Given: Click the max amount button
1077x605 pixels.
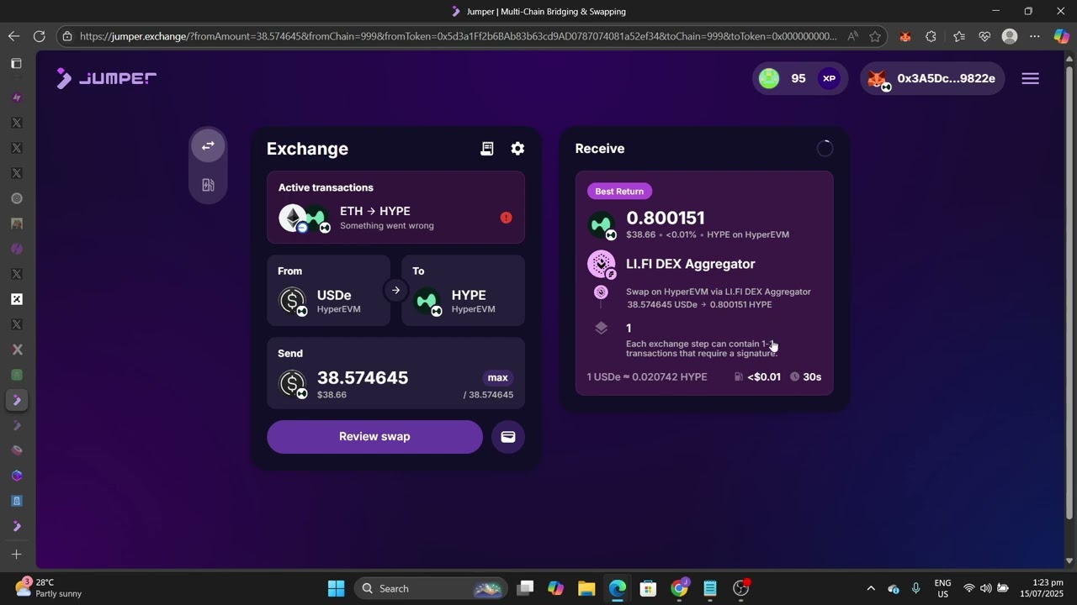Looking at the screenshot, I should pos(498,378).
